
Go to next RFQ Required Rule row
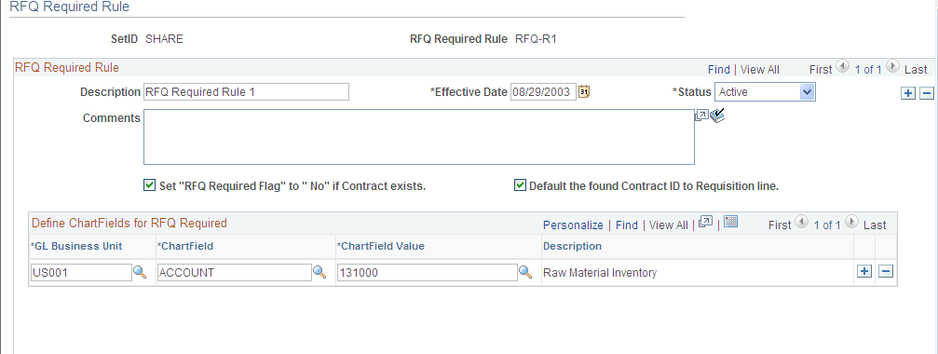point(892,67)
